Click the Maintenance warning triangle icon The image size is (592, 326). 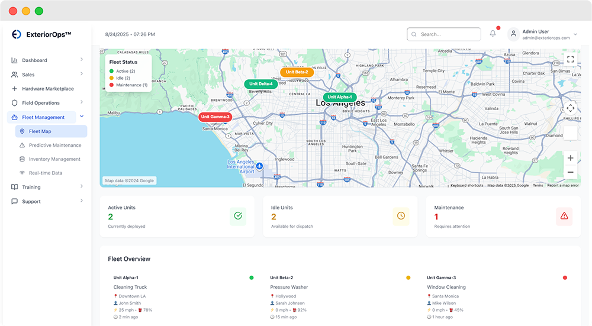coord(564,216)
